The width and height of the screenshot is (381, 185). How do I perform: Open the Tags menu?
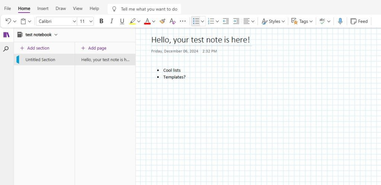click(x=302, y=21)
